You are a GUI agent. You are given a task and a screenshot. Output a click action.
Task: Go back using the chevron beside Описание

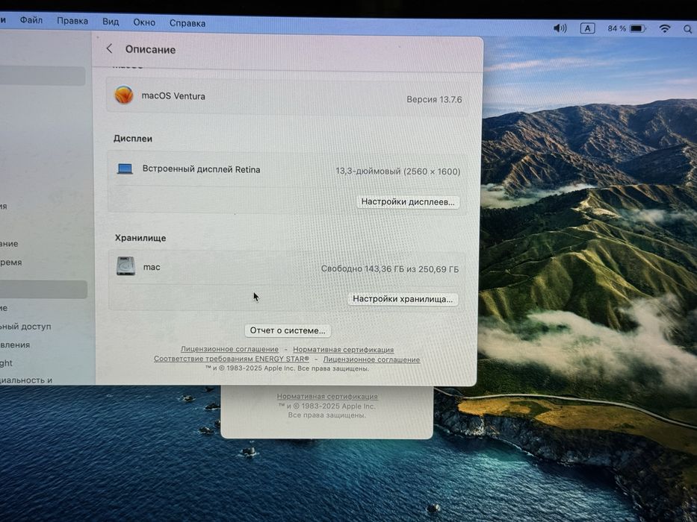109,48
